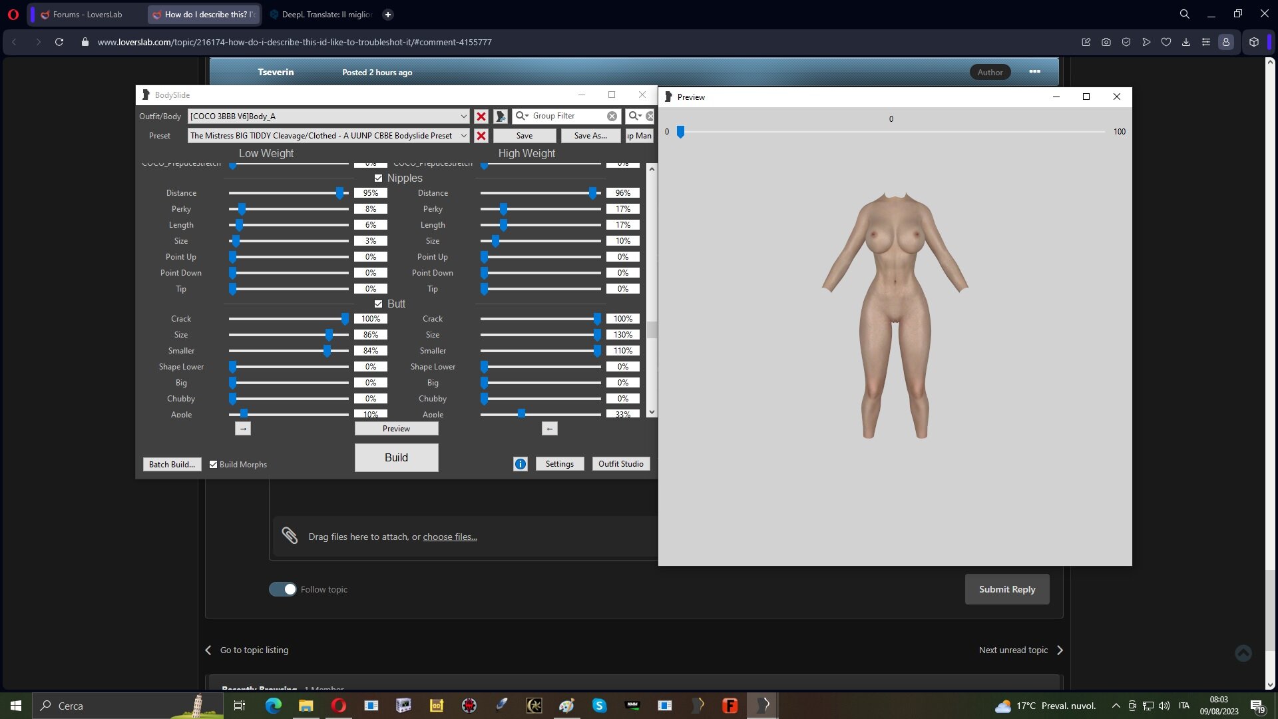Copy high weight values with left arrow
This screenshot has width=1278, height=719.
[x=550, y=429]
